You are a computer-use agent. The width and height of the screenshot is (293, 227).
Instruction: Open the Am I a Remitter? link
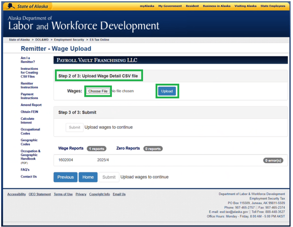(28, 60)
